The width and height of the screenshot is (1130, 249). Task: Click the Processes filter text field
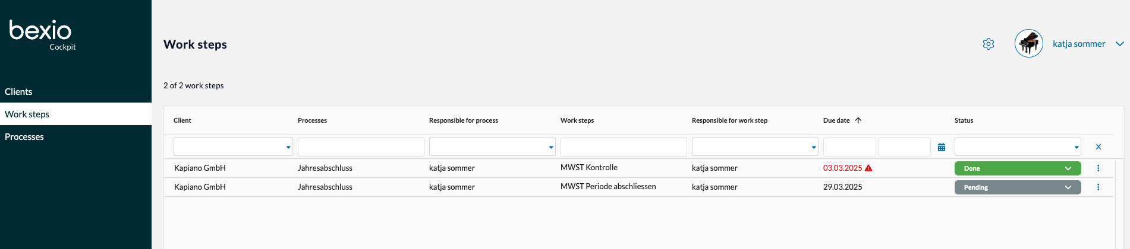tap(361, 147)
